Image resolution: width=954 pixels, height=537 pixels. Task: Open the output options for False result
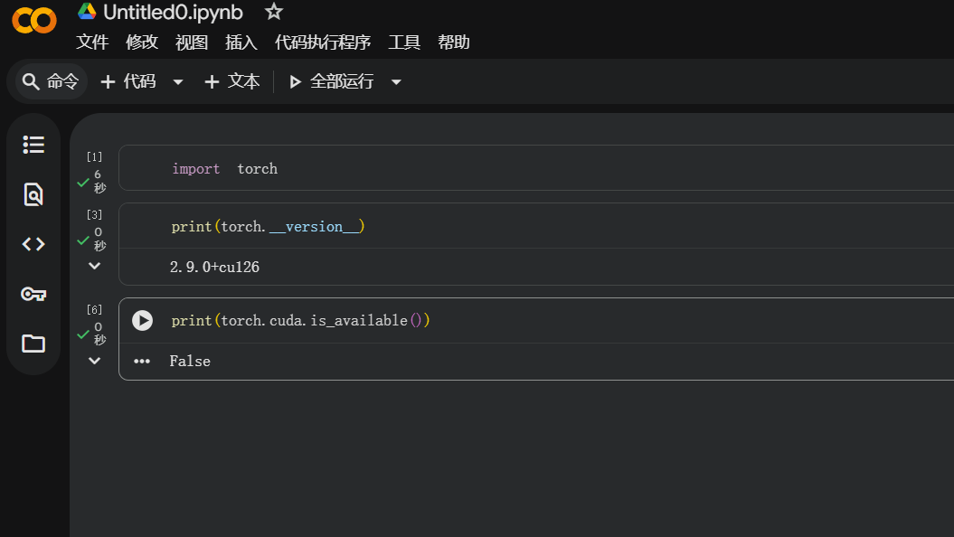[x=142, y=362]
